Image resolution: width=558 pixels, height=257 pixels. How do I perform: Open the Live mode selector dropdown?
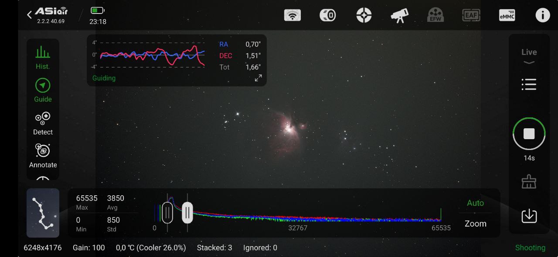click(529, 56)
